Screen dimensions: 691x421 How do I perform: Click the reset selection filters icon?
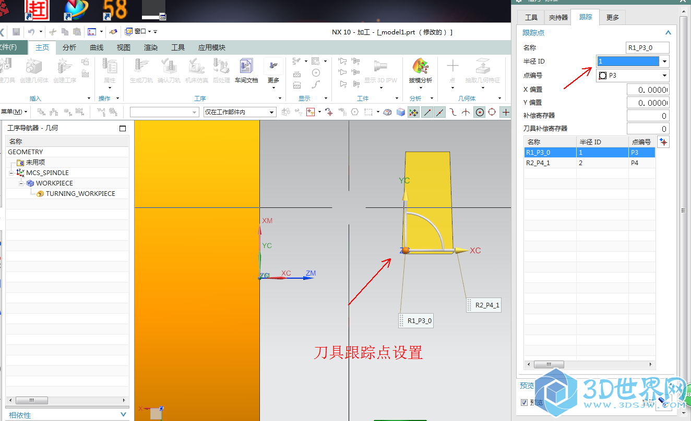click(x=299, y=112)
